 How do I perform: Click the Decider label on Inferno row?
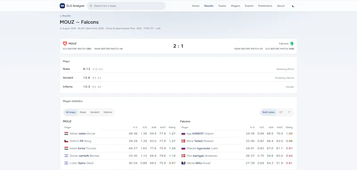[x=290, y=87]
